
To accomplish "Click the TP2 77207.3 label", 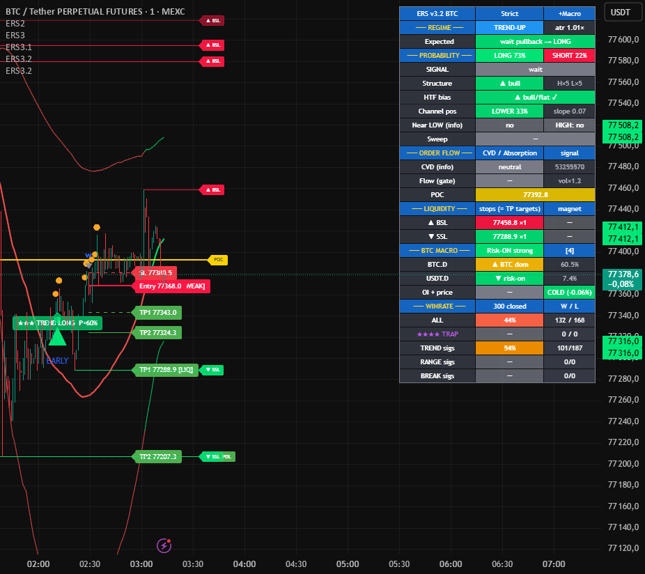I will point(157,457).
